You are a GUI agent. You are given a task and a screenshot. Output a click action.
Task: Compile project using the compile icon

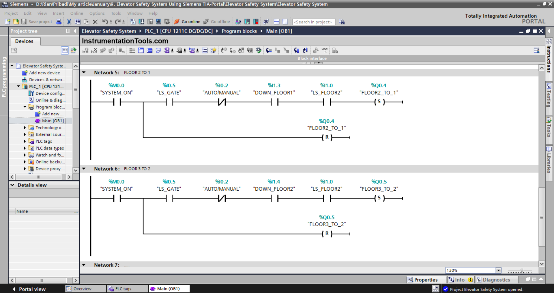(x=132, y=22)
